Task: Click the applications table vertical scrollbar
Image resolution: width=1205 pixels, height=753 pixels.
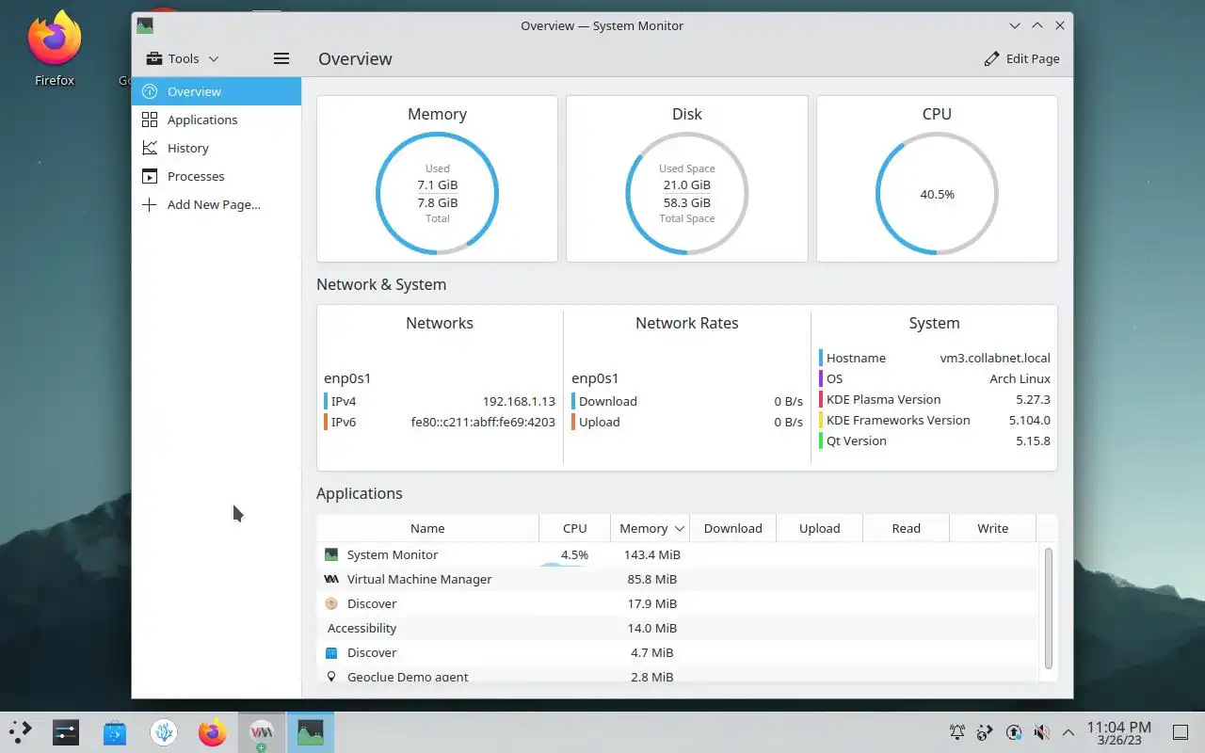Action: [x=1048, y=607]
